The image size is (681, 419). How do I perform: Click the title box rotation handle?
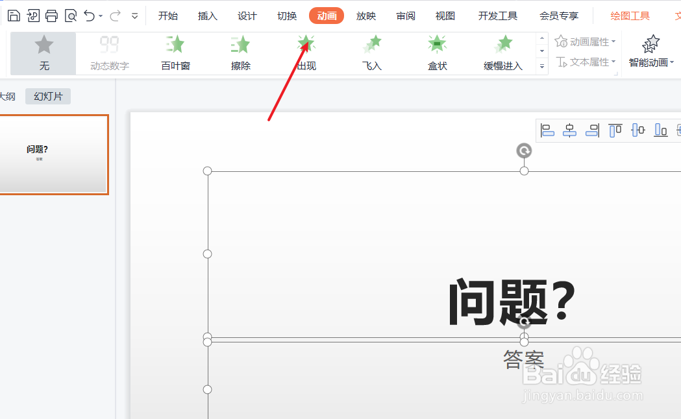click(x=524, y=151)
